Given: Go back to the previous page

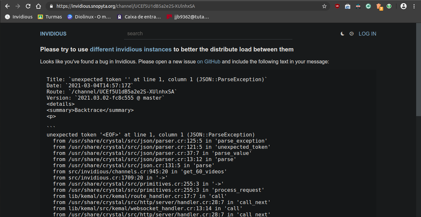Looking at the screenshot, I should [x=7, y=6].
